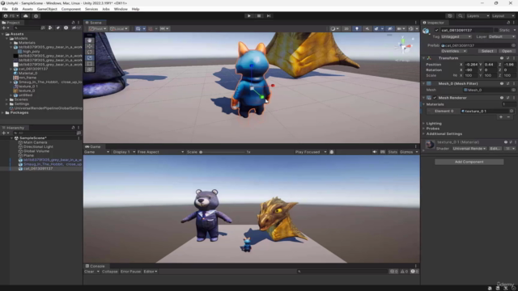Toggle the object active checkbox in Inspector

436,30
